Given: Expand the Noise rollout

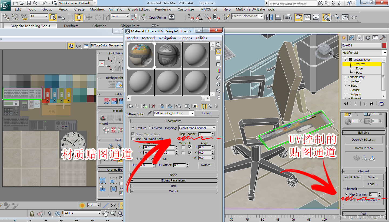Looking at the screenshot, I should pyautogui.click(x=173, y=175).
